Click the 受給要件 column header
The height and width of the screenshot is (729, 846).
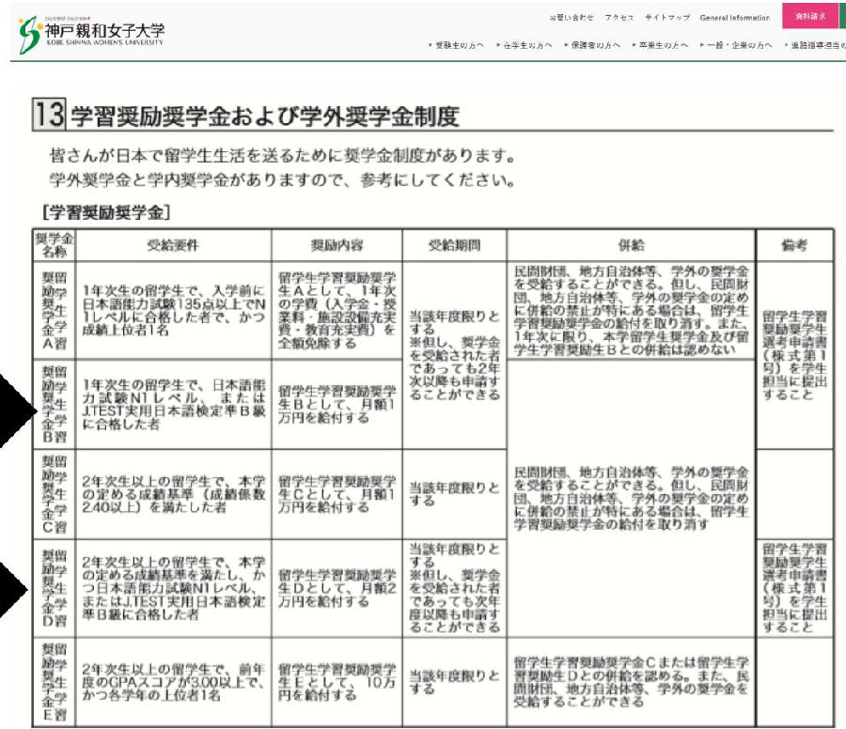174,245
